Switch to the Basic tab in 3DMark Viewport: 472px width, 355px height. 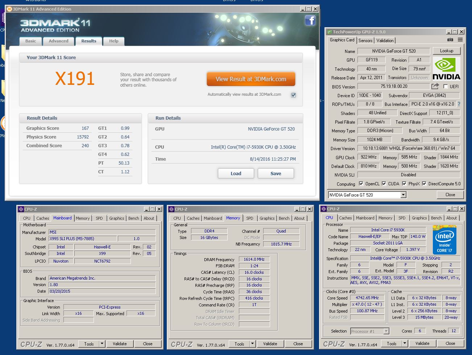(31, 41)
